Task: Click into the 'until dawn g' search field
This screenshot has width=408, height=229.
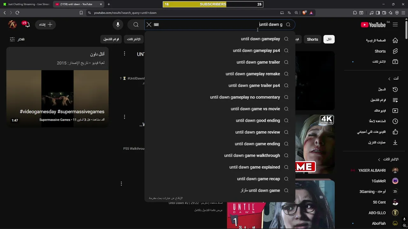Action: tap(220, 24)
